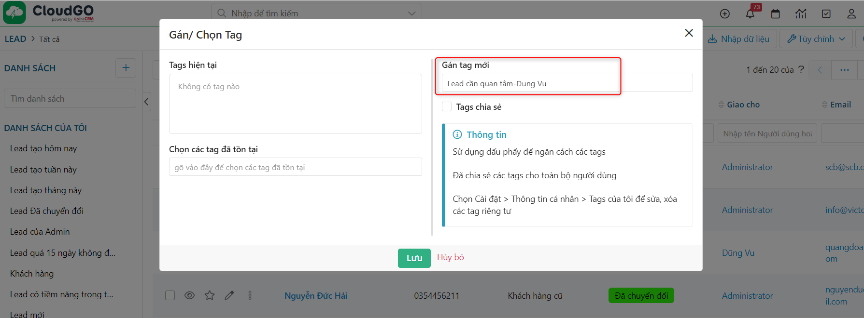The height and width of the screenshot is (318, 864).
Task: Open Lead Đã chuyển đổi list
Action: pyautogui.click(x=47, y=211)
